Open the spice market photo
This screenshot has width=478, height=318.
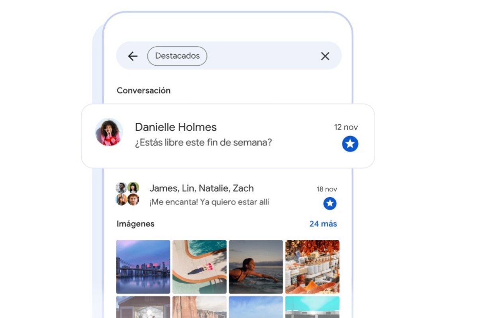click(312, 267)
